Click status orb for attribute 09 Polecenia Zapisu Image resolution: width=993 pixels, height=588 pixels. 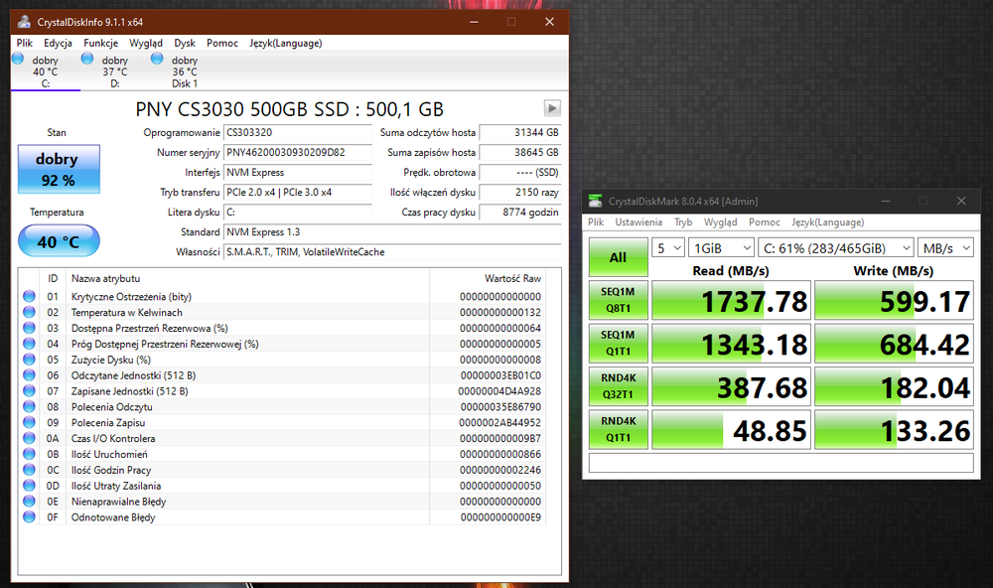(x=29, y=422)
